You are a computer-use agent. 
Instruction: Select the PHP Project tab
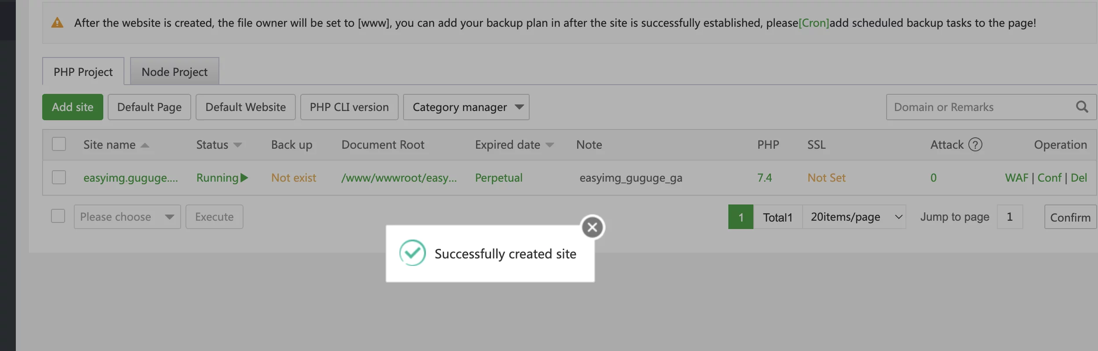(83, 72)
